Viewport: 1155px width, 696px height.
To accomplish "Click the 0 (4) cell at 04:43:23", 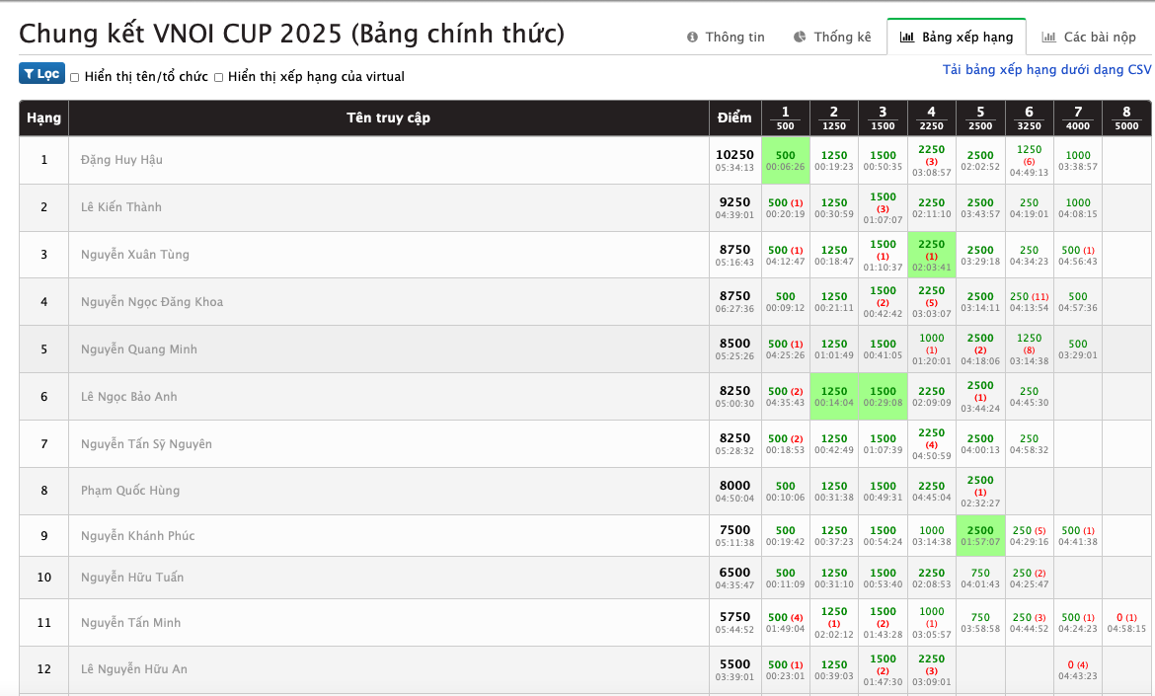I will tap(1078, 669).
